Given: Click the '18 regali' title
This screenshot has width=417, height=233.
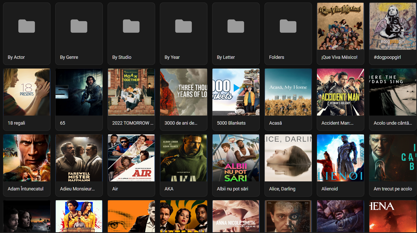Looking at the screenshot, I should point(16,123).
